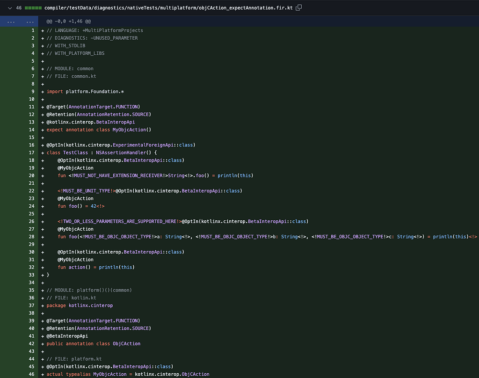Click 'package kotlinx.cinterop' line
The image size is (479, 378).
[80, 305]
